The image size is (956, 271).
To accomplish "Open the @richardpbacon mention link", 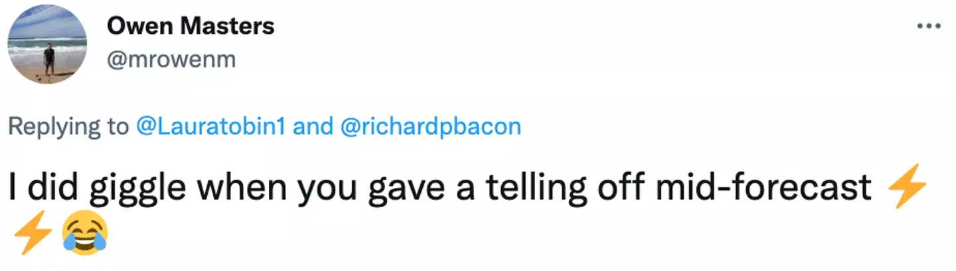I will coord(430,127).
